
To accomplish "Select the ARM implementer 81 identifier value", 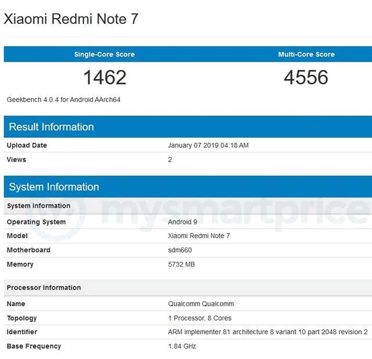I will [267, 332].
